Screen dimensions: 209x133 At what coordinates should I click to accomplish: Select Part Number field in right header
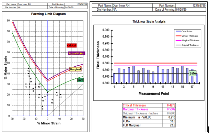[x=190, y=5]
